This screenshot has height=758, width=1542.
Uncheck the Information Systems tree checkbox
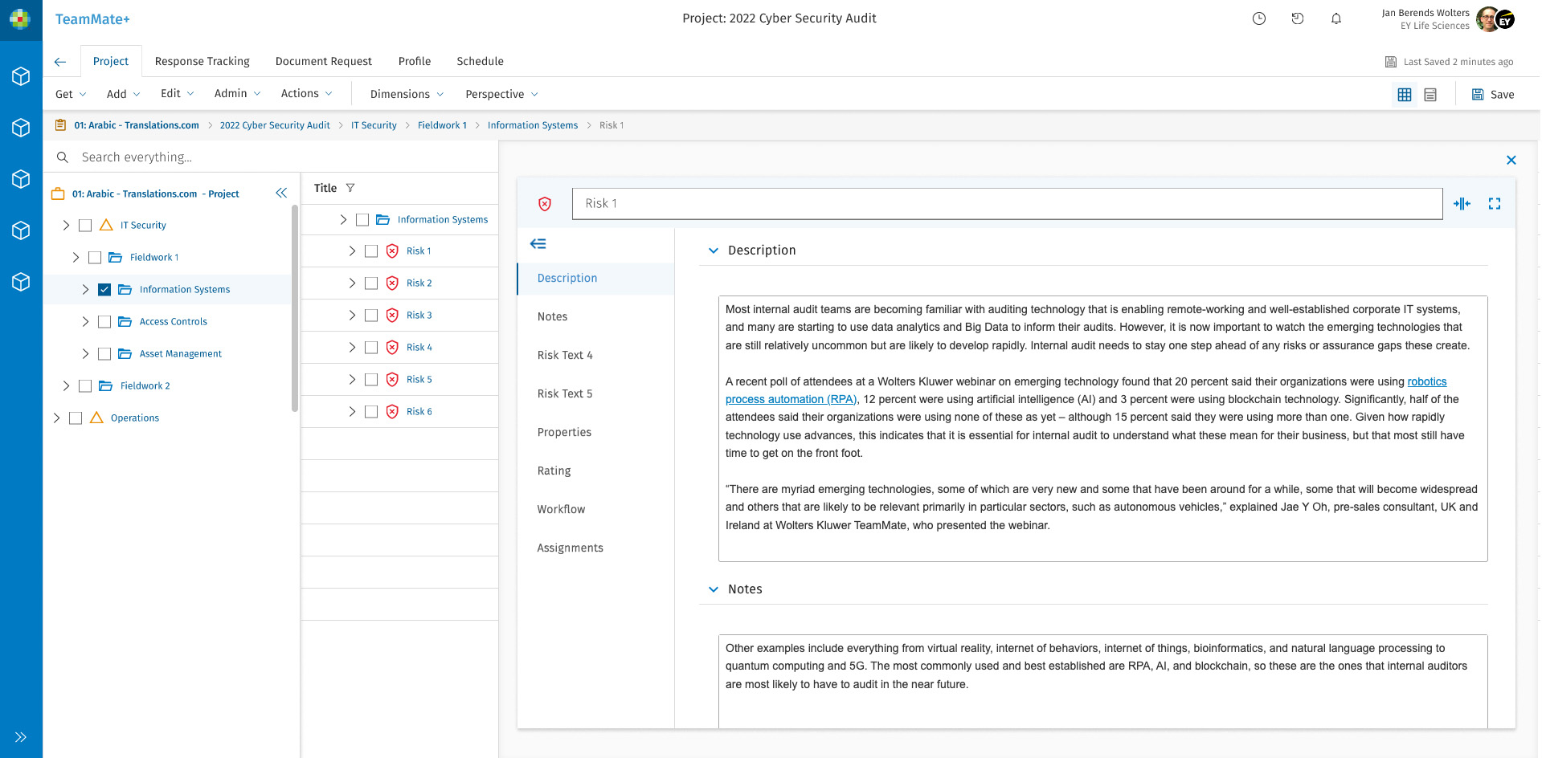104,290
